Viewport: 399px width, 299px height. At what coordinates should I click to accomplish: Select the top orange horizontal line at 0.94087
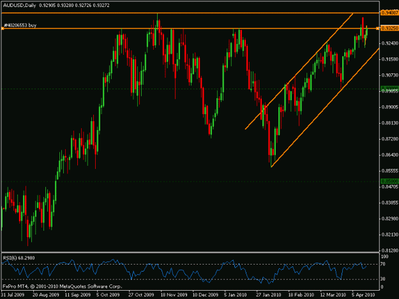190,13
